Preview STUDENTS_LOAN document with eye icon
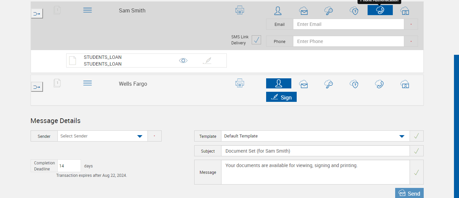This screenshot has width=459, height=198. tap(183, 61)
